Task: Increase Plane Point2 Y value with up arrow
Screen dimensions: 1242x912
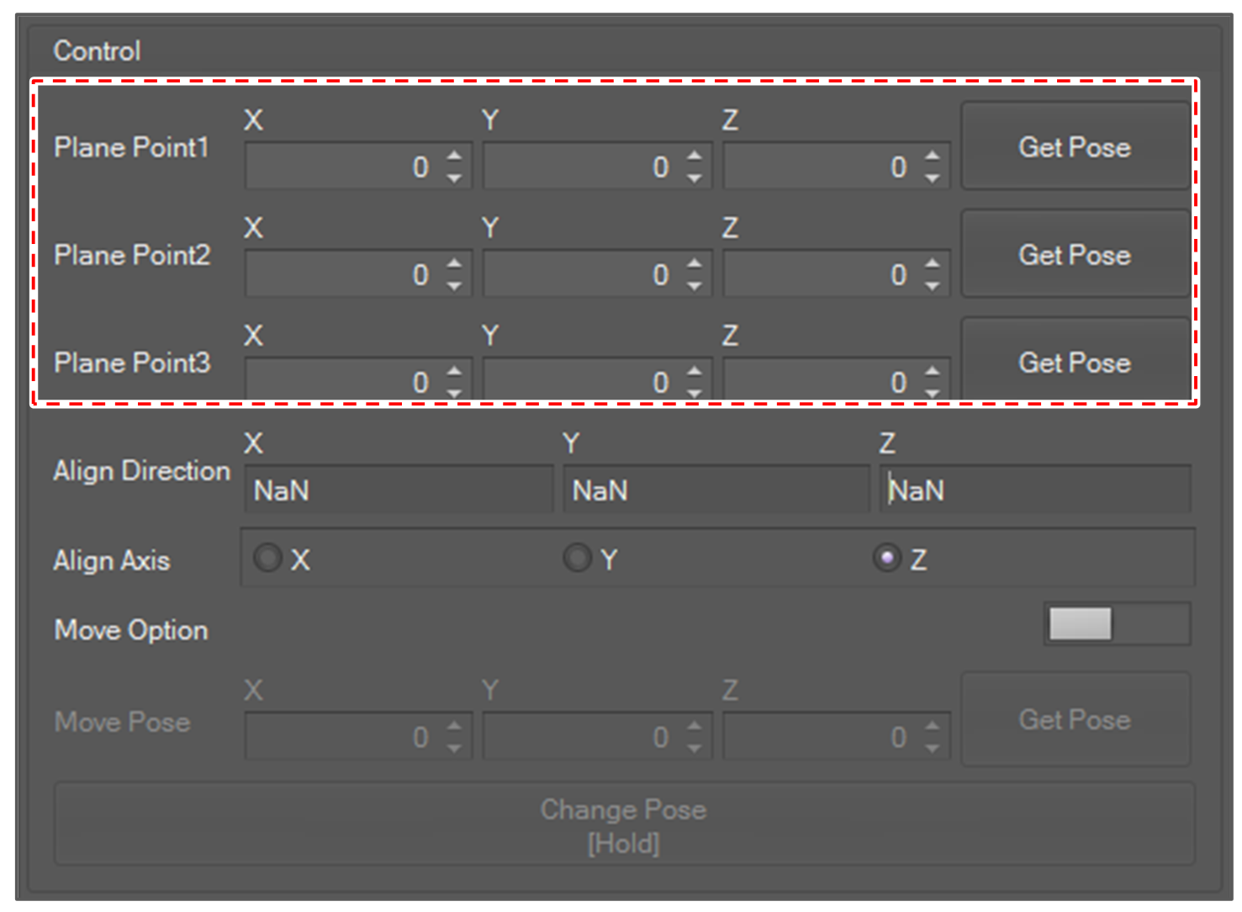Action: tap(694, 263)
